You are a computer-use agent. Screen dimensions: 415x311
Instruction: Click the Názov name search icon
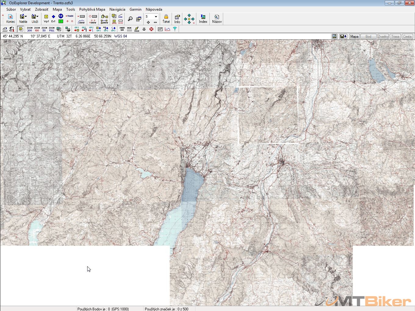point(217,19)
